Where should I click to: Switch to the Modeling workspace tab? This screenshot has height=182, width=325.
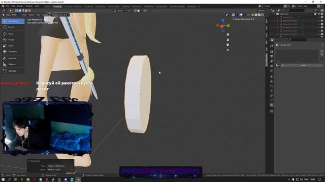point(57,7)
